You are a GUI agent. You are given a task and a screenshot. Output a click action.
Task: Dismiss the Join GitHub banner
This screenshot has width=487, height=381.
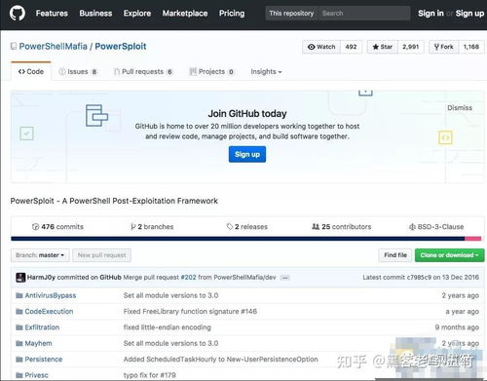tap(460, 108)
